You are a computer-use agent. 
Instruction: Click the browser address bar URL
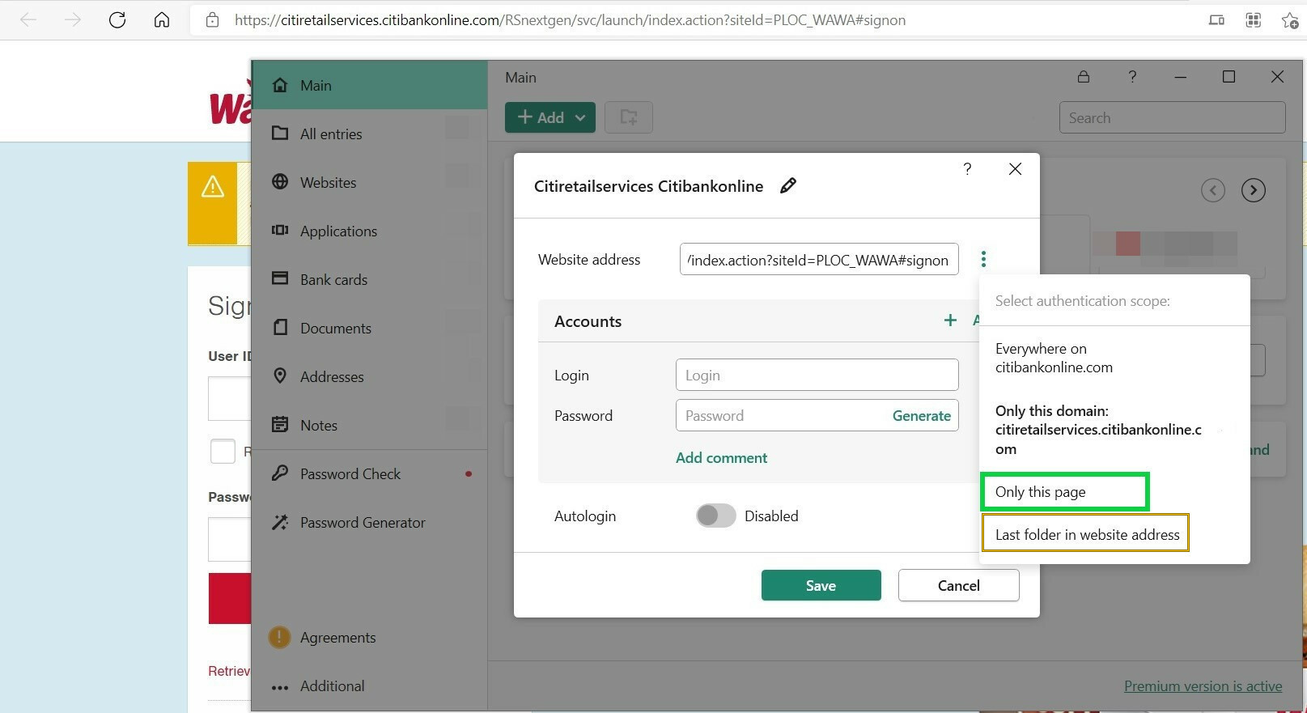(x=570, y=20)
